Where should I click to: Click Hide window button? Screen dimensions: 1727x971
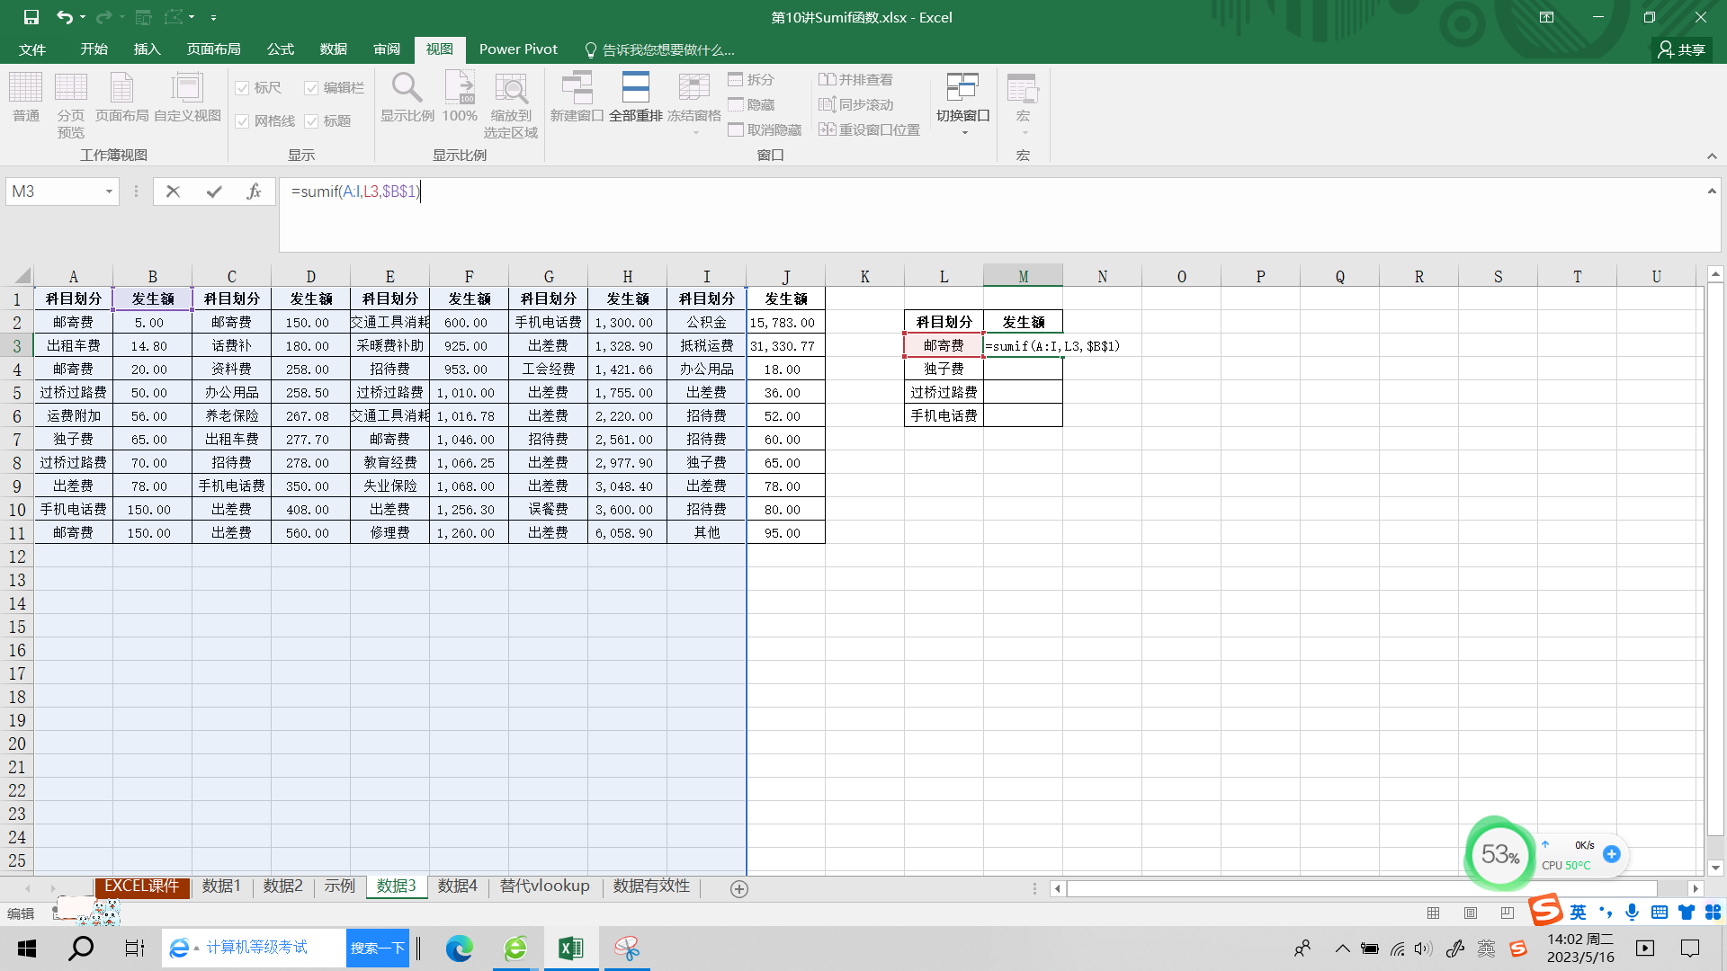pyautogui.click(x=752, y=104)
